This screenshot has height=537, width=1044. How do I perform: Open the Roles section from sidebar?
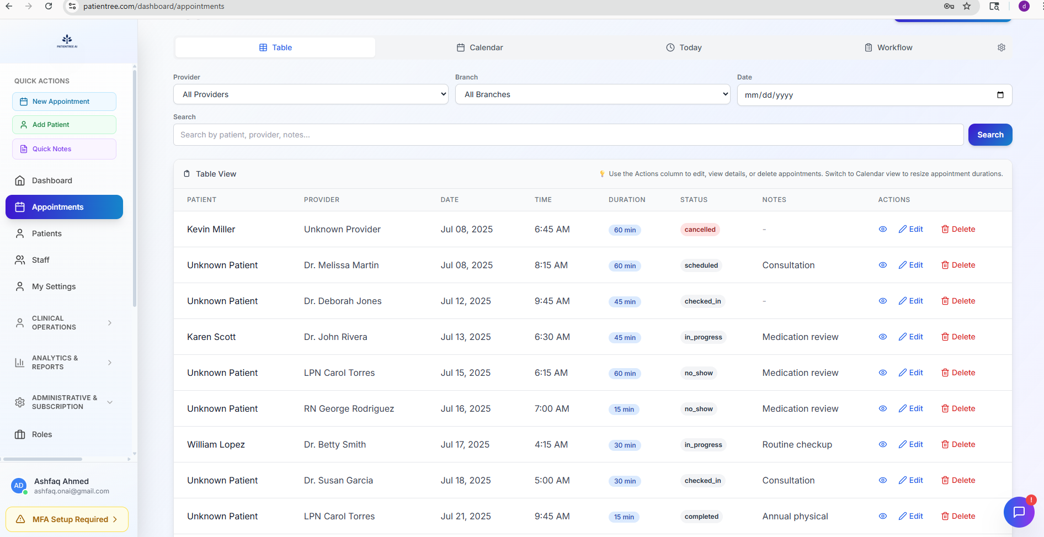tap(41, 434)
